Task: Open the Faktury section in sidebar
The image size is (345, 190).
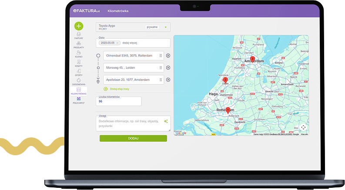Action: coord(78,35)
